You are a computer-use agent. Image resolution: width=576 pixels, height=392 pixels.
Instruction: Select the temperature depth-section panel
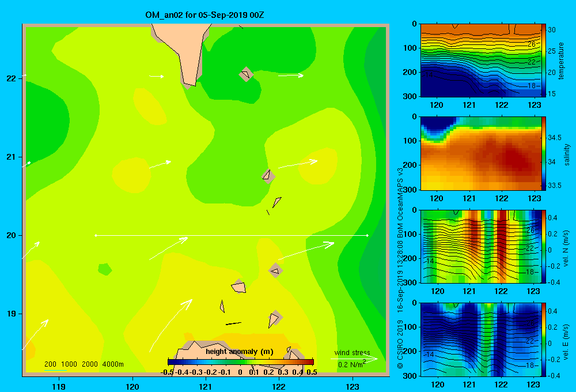[x=481, y=61]
